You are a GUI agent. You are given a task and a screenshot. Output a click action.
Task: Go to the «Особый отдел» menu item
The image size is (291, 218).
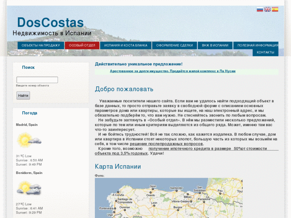tap(82, 45)
